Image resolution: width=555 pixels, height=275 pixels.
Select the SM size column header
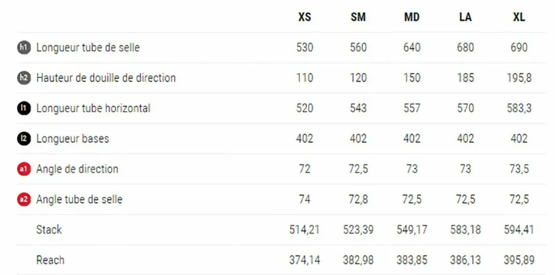coord(358,17)
